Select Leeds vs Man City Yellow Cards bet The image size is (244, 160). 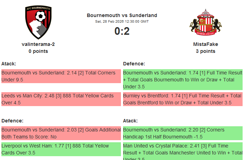(x=61, y=99)
